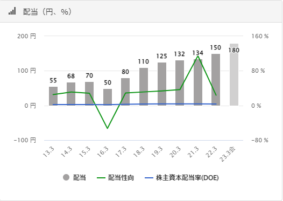
Task: Click the x-axis label 22.3
Action: pyautogui.click(x=211, y=152)
